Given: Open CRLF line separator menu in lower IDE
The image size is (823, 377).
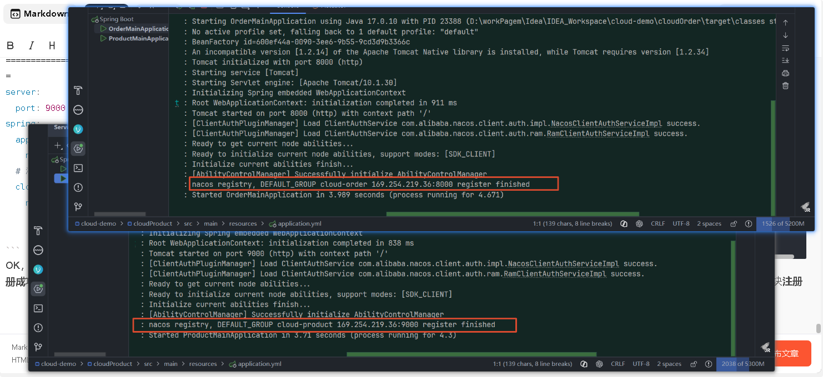Looking at the screenshot, I should click(618, 364).
